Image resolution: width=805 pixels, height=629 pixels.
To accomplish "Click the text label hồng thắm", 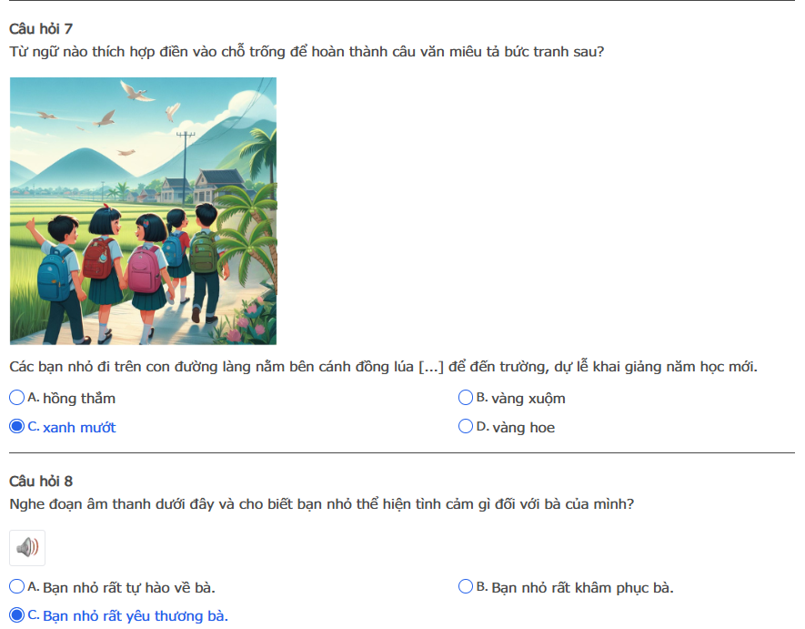I will 79,399.
